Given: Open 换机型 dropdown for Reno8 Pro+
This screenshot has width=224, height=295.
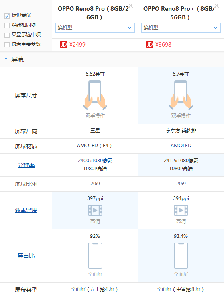Looking at the screenshot, I should click(181, 28).
